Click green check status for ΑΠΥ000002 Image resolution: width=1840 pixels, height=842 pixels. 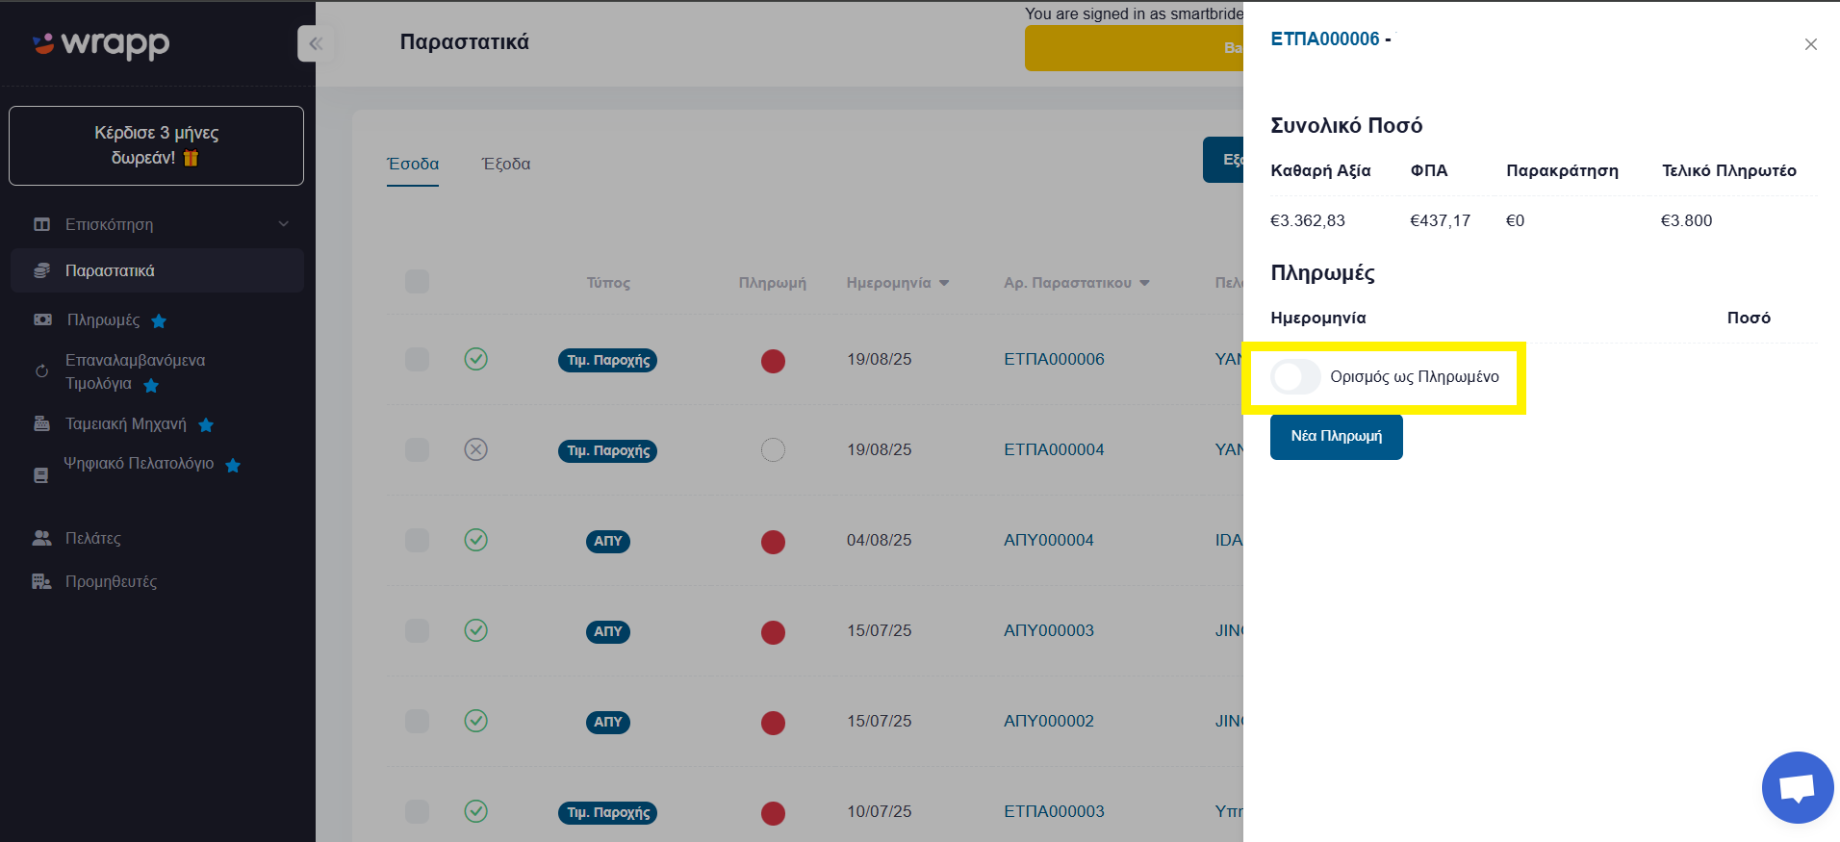pos(476,721)
